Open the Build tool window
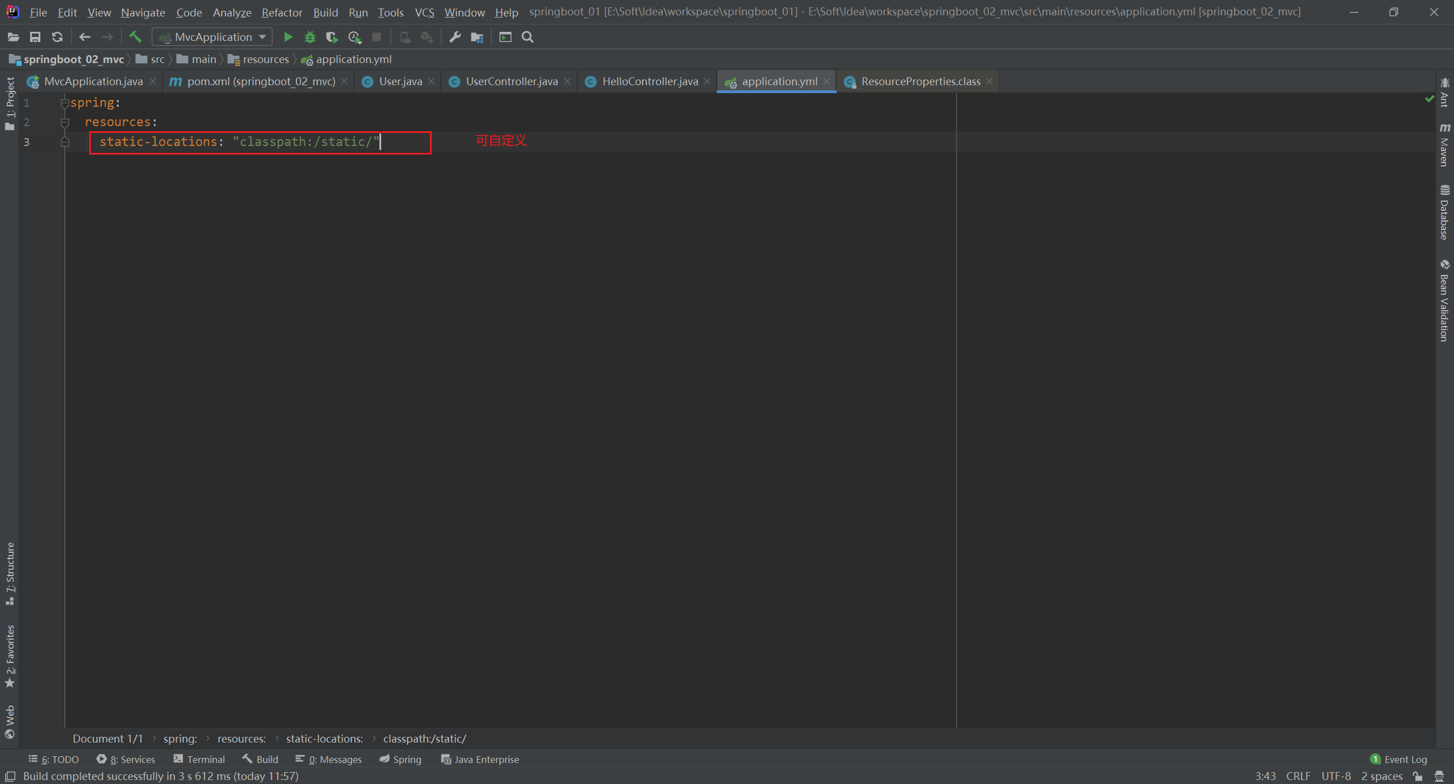1454x784 pixels. 260,759
